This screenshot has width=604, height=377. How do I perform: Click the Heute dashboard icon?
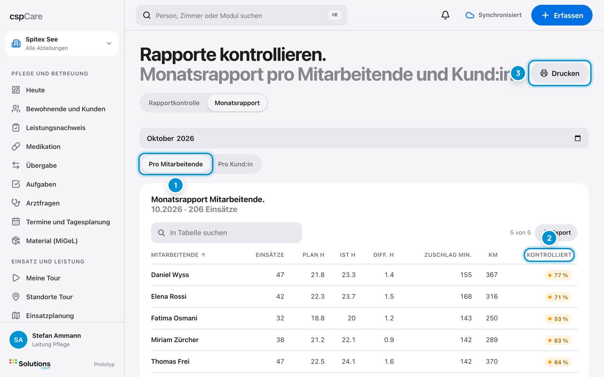click(16, 90)
